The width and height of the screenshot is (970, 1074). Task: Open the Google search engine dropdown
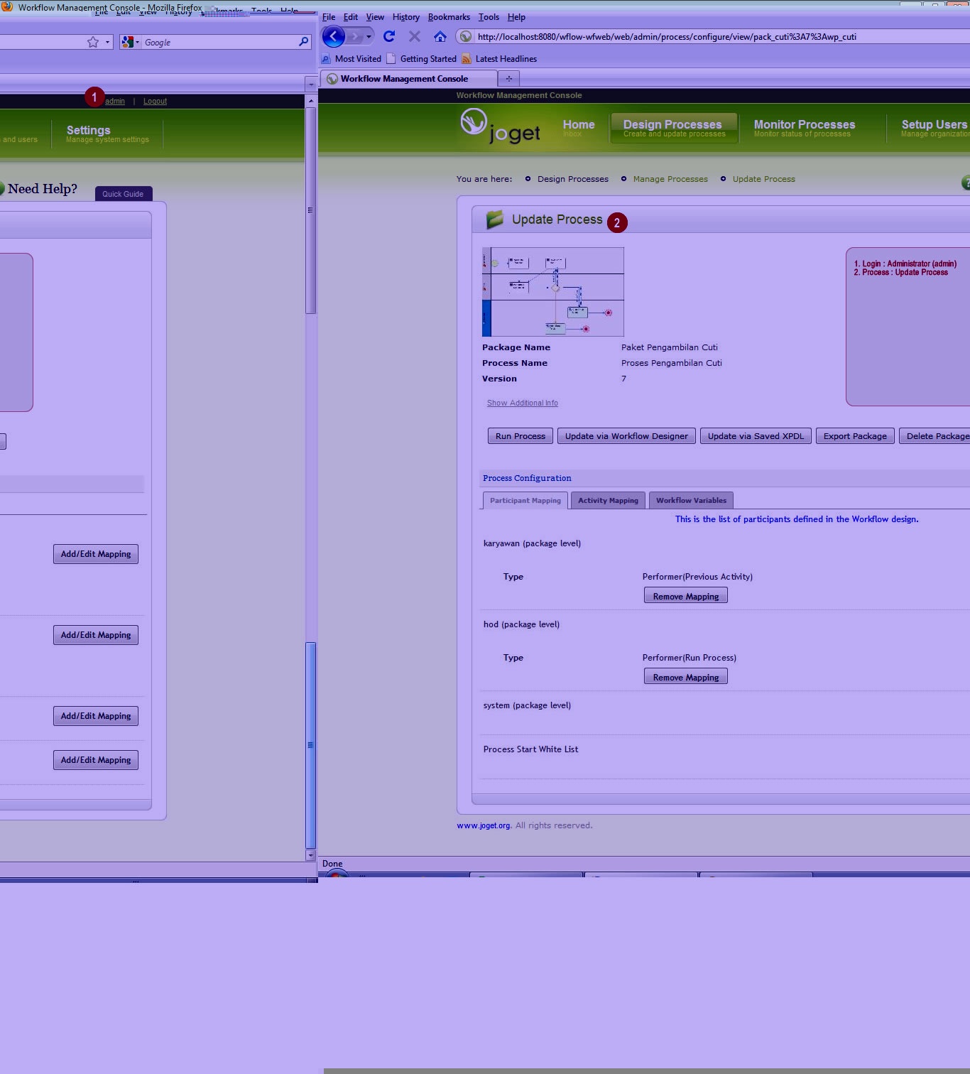pos(130,42)
